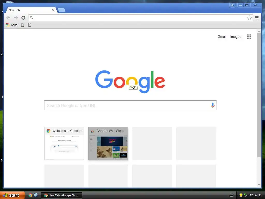Click the Google logo
The height and width of the screenshot is (199, 265).
point(130,82)
